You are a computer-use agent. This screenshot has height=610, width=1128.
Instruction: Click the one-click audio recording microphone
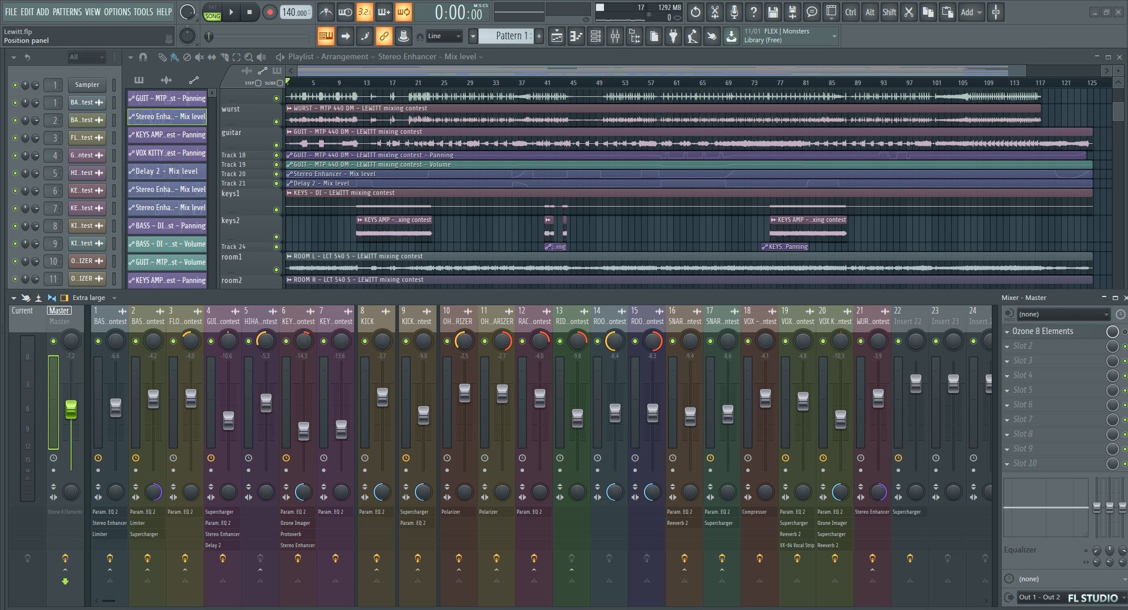734,12
